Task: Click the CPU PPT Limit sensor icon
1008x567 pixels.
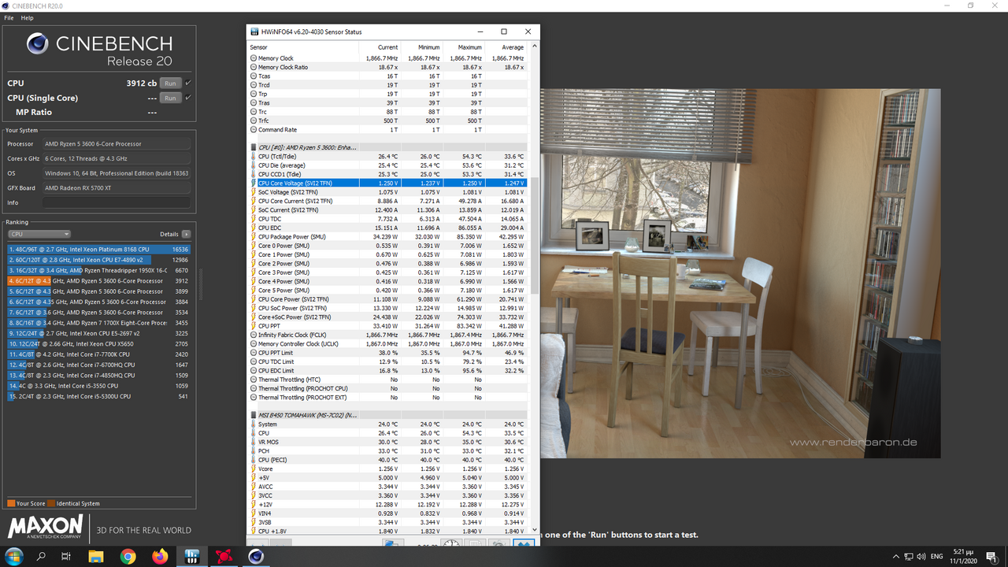Action: pyautogui.click(x=254, y=353)
